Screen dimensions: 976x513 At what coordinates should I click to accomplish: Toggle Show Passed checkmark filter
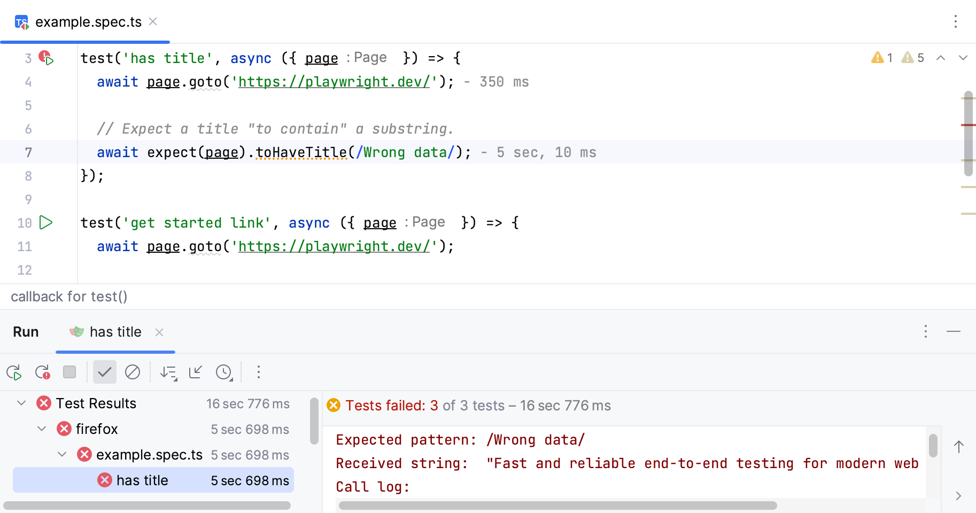105,372
